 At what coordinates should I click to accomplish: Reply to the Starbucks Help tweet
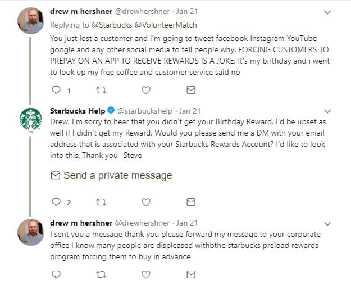tap(56, 202)
